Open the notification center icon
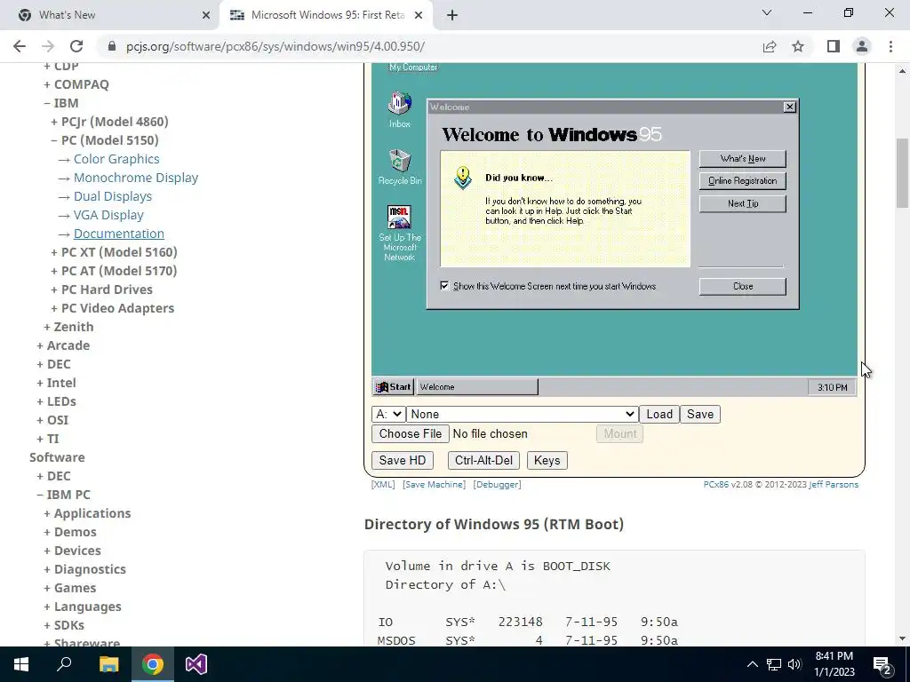910x682 pixels. tap(882, 664)
